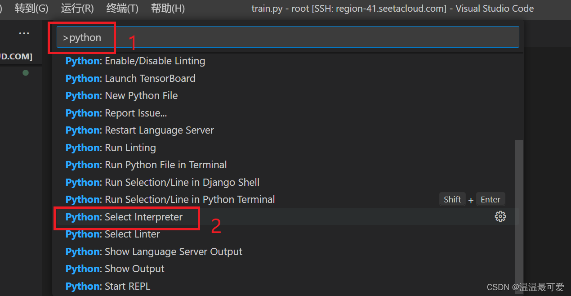
Task: Run Python: Launch TensorBoard command
Action: [130, 78]
